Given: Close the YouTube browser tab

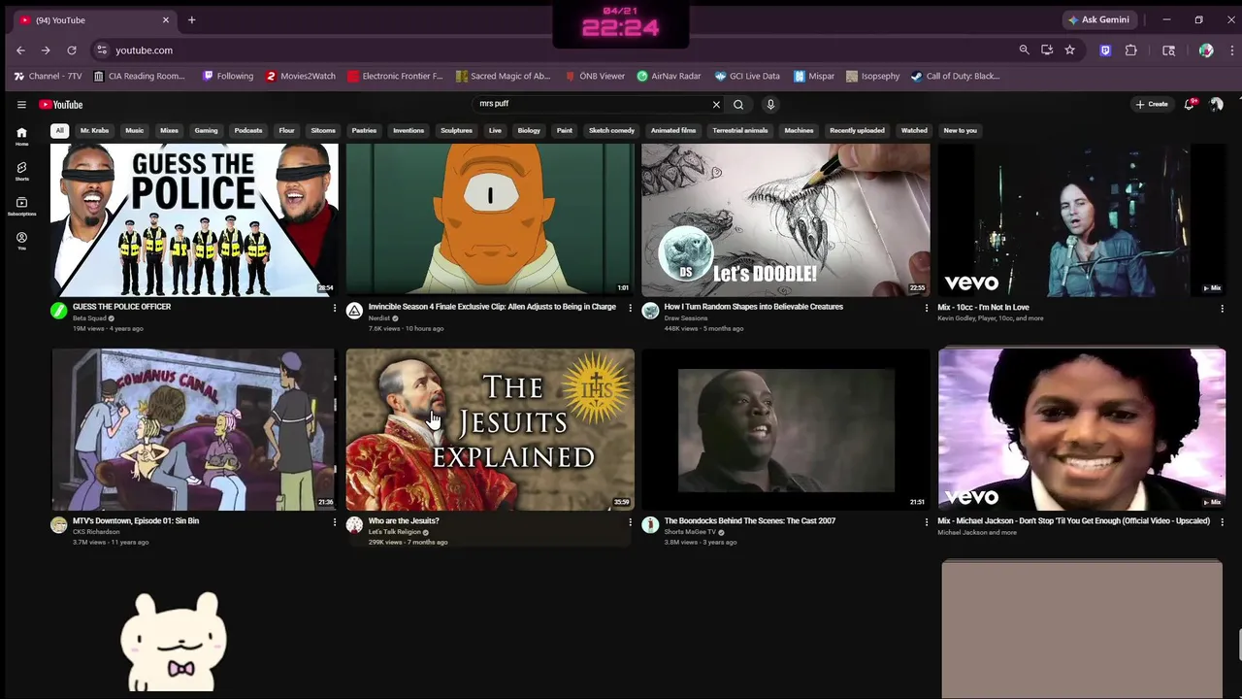Looking at the screenshot, I should coord(165,19).
